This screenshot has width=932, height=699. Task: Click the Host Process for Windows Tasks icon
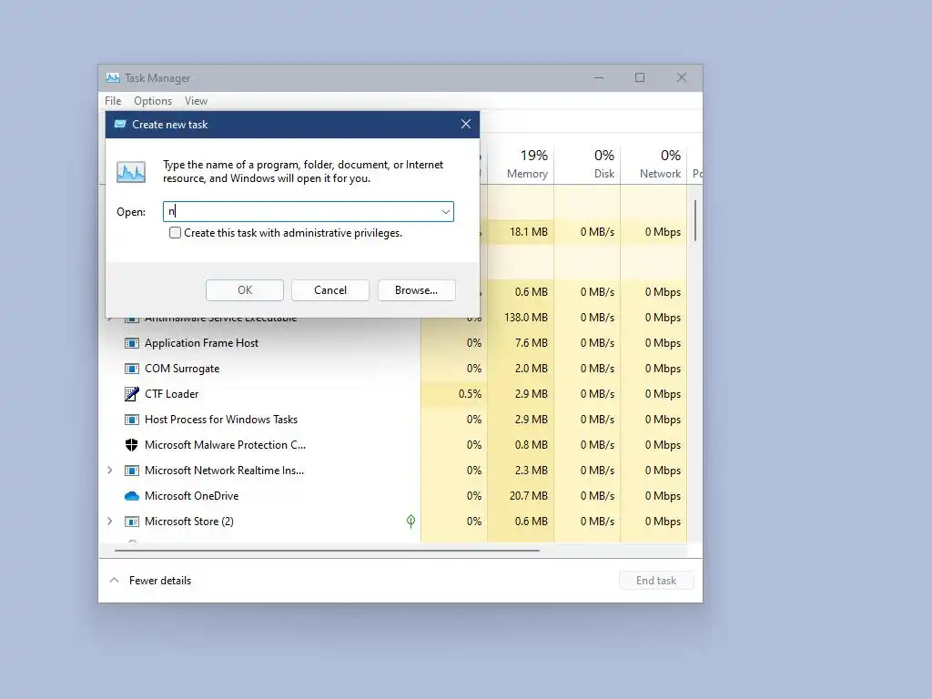131,420
